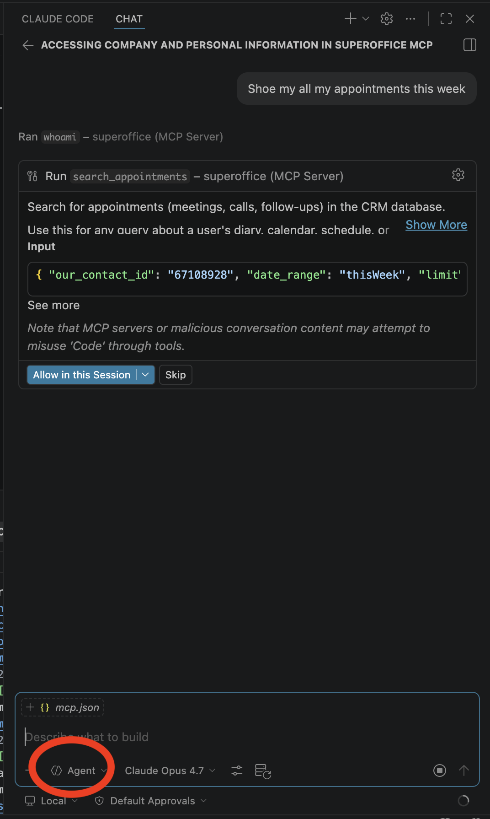Click the tools icon beside Run search_appointments
Image resolution: width=490 pixels, height=819 pixels.
coord(32,176)
